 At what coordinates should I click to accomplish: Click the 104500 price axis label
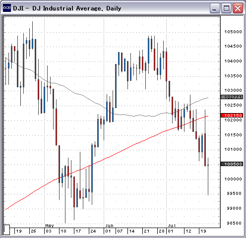[x=233, y=46]
